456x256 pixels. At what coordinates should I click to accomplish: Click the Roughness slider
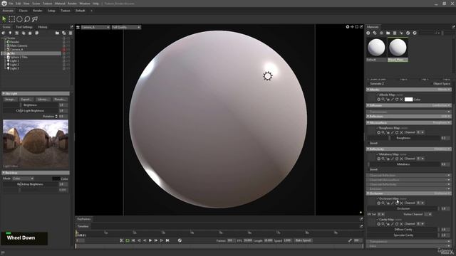(x=404, y=138)
